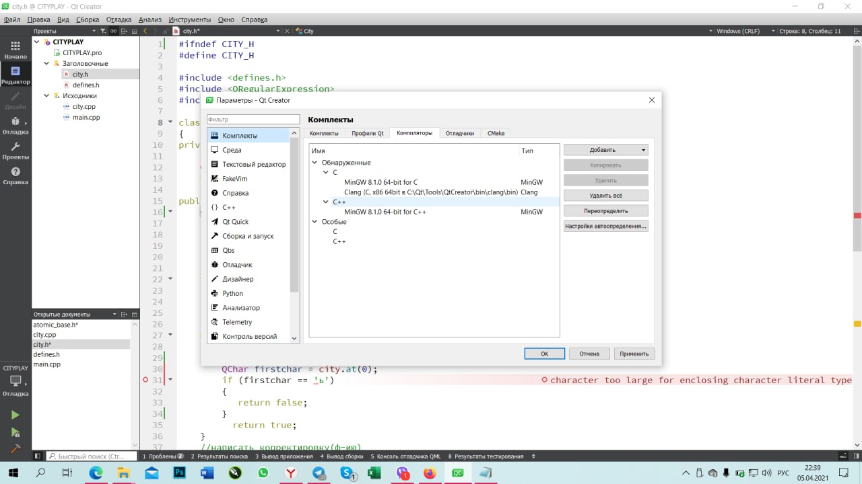Open the Отладка debug mode
The image size is (862, 484).
pyautogui.click(x=15, y=126)
